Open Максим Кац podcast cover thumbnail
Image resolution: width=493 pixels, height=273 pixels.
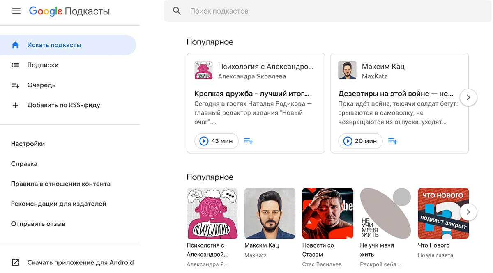click(x=270, y=213)
